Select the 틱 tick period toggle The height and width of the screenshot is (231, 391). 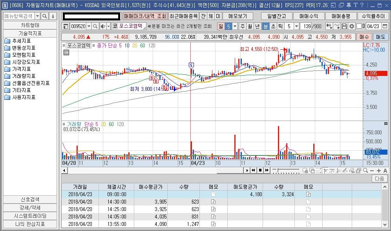click(280, 26)
